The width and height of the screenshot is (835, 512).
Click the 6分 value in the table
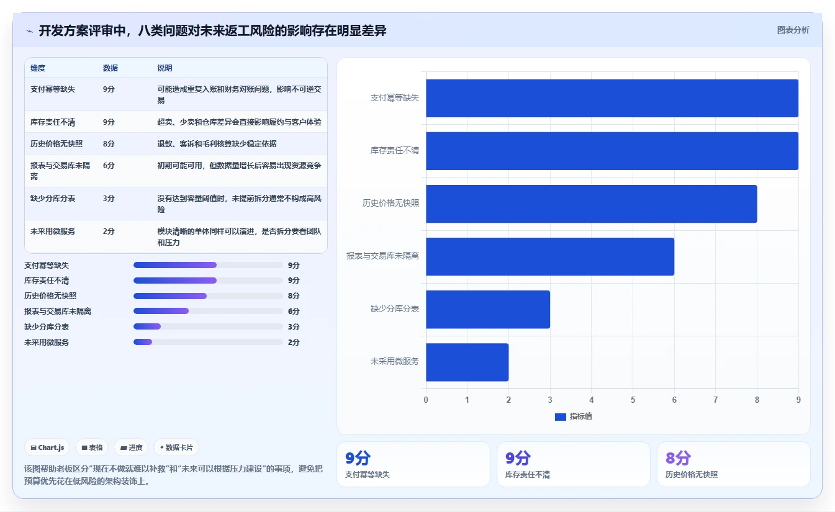click(x=109, y=166)
